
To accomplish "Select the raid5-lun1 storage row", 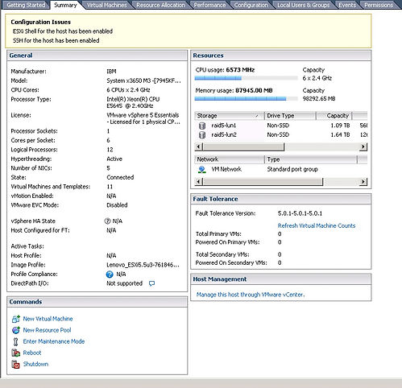I will 281,126.
